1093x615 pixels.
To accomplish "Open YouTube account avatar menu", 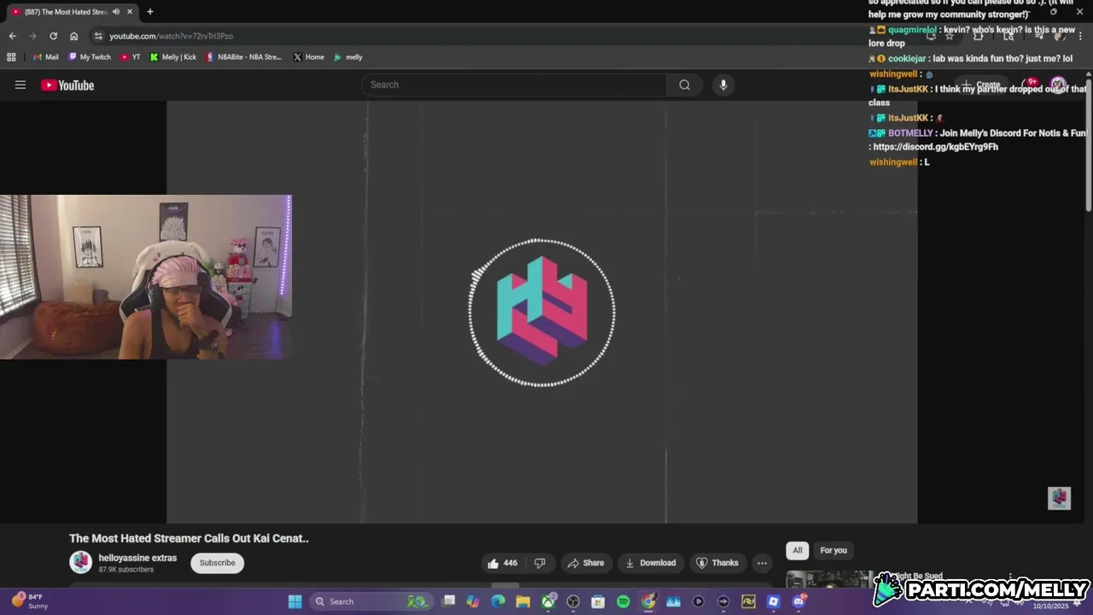I will click(x=1058, y=85).
